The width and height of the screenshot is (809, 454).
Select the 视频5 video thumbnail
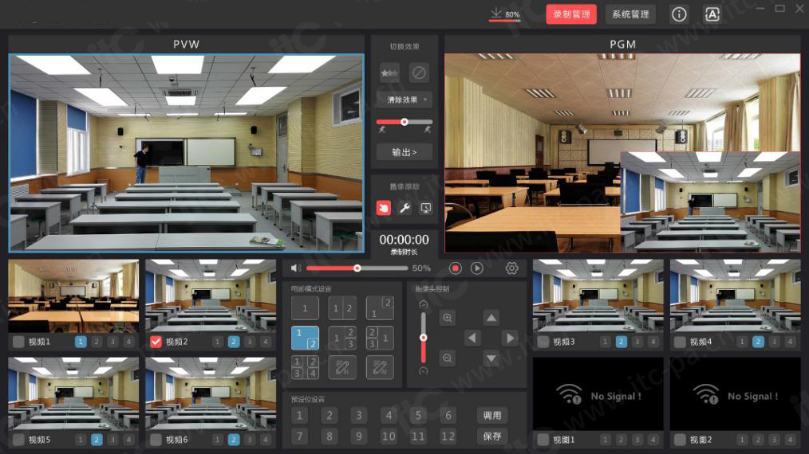pyautogui.click(x=73, y=393)
